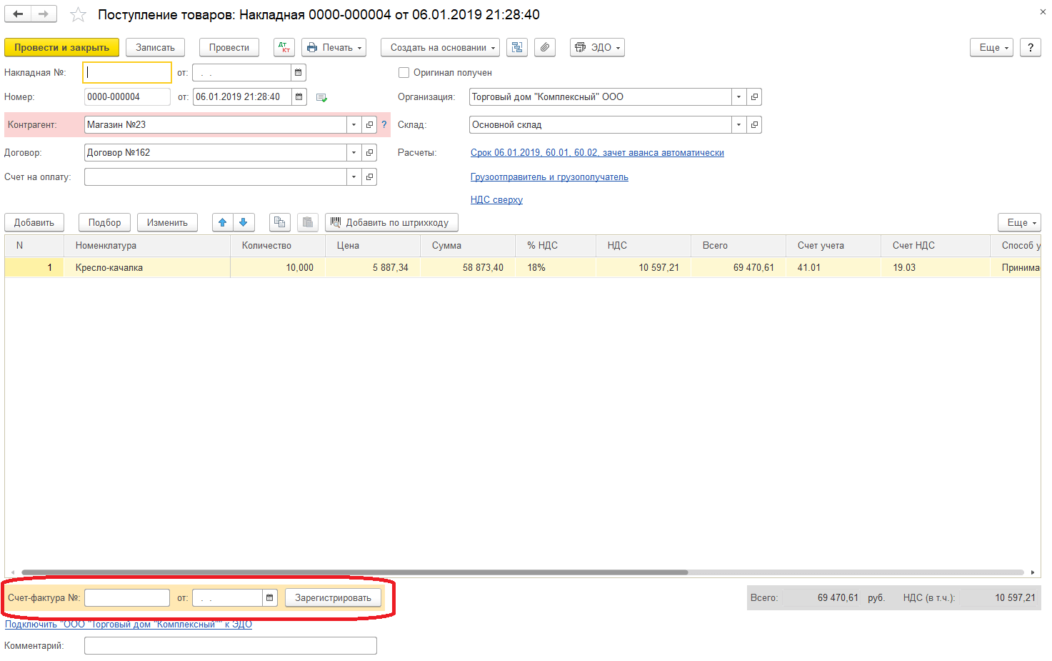Open 'Создать на основании' menu

[x=440, y=48]
